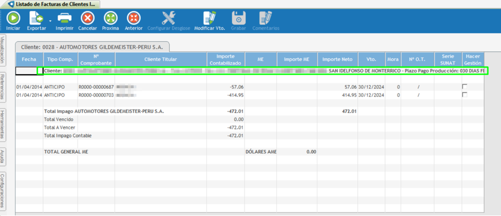Image resolution: width=501 pixels, height=216 pixels.
Task: Click the -414.95 importe contabilizado cell
Action: click(225, 95)
